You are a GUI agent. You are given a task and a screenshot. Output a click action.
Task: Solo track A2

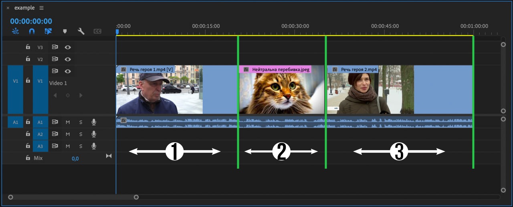81,134
